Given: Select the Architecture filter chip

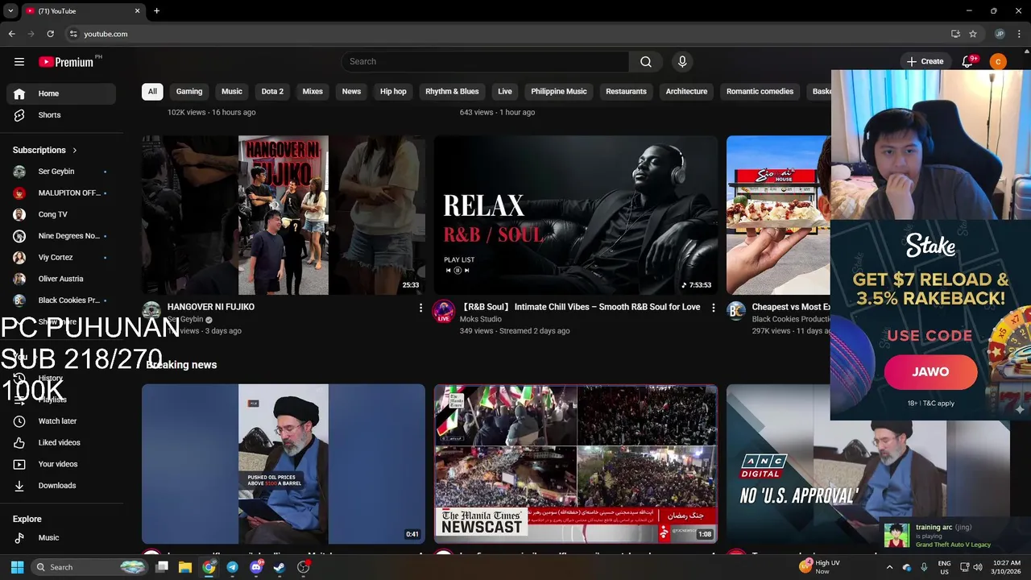Looking at the screenshot, I should click(686, 91).
